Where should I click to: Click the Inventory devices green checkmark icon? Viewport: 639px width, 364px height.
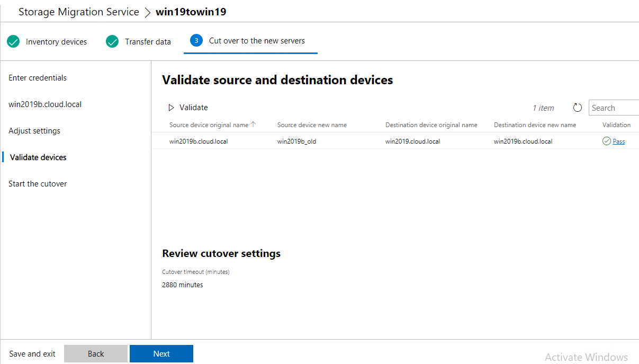point(14,41)
